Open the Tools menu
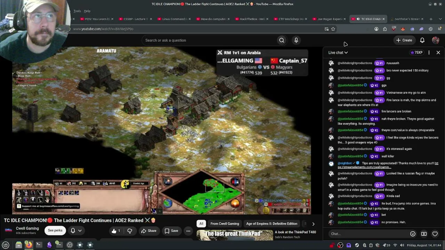The height and width of the screenshot is (250, 445). click(x=77, y=11)
